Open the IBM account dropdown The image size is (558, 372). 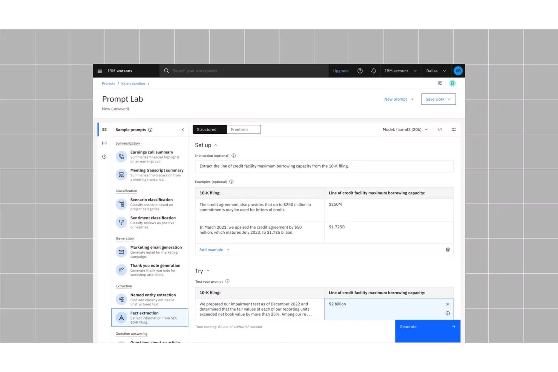(x=401, y=71)
